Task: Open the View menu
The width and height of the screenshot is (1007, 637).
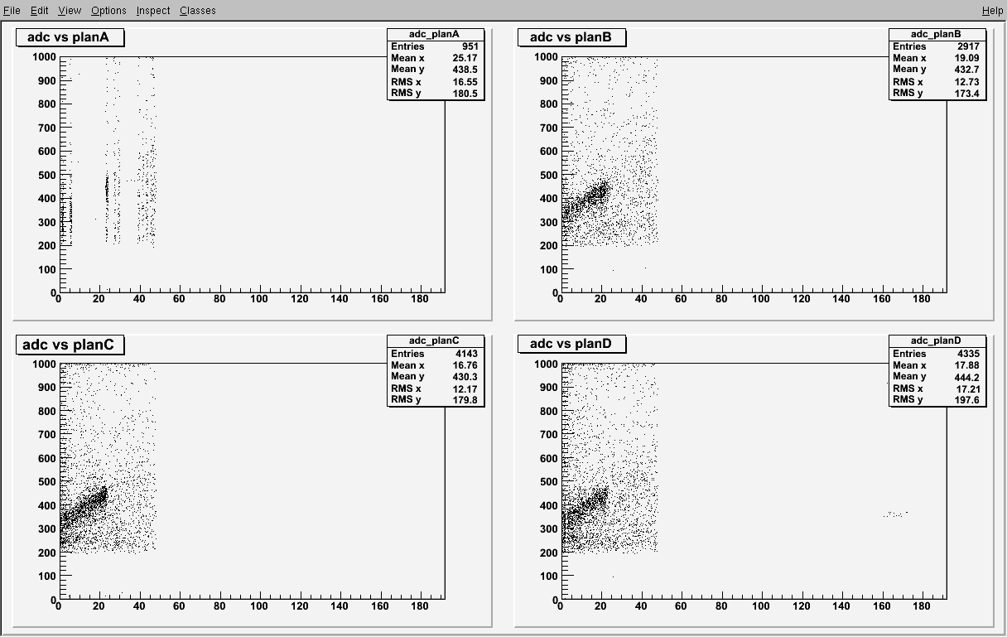Action: pyautogui.click(x=70, y=10)
